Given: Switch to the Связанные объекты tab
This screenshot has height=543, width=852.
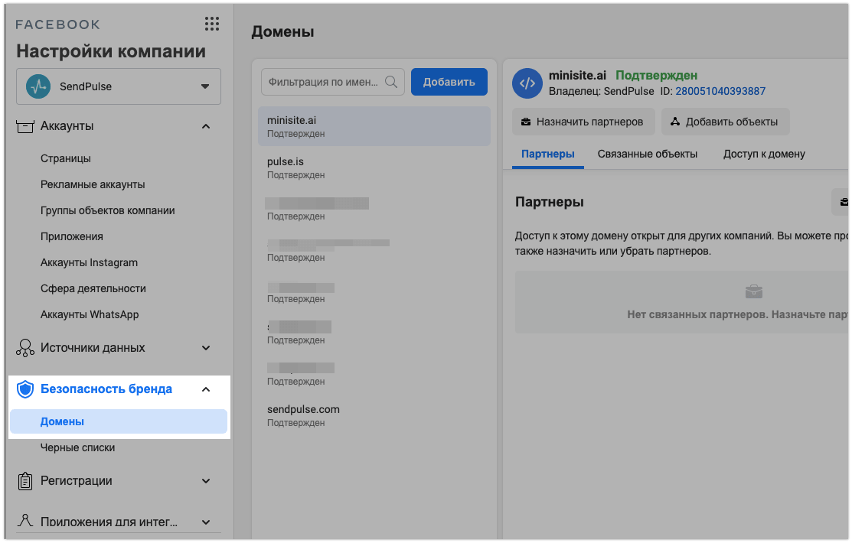Looking at the screenshot, I should pos(647,154).
